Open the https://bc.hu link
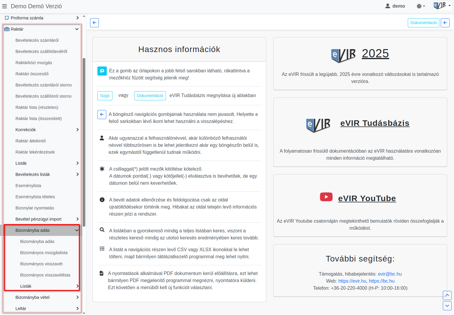Image resolution: width=454 pixels, height=315 pixels. click(x=382, y=281)
